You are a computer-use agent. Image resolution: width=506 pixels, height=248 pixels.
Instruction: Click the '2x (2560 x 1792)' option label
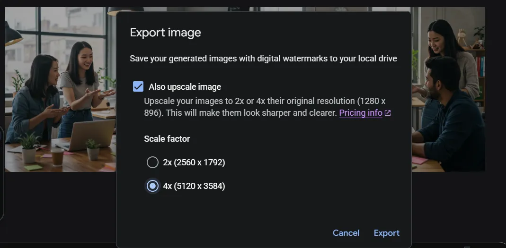(194, 162)
